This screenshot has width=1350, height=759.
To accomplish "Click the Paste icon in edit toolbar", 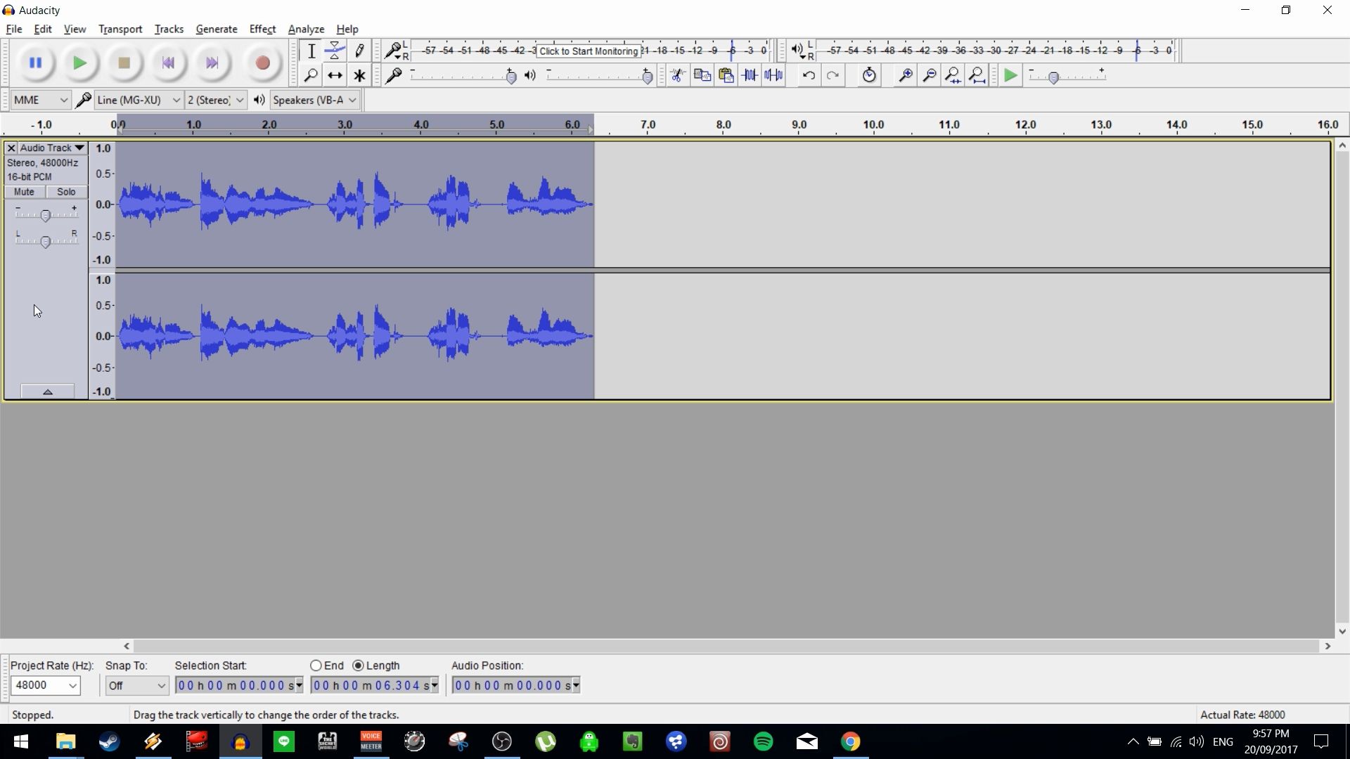I will pyautogui.click(x=726, y=75).
